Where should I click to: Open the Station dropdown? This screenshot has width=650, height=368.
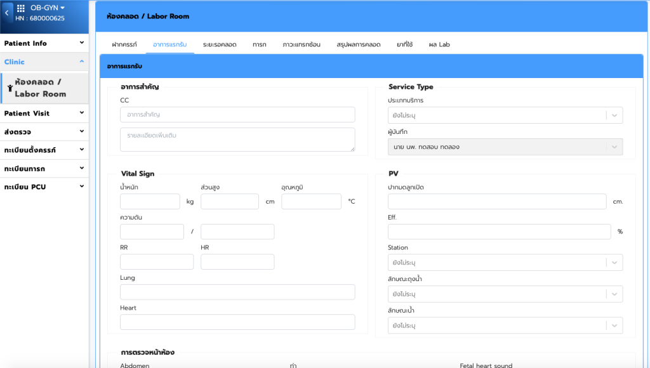pyautogui.click(x=505, y=263)
